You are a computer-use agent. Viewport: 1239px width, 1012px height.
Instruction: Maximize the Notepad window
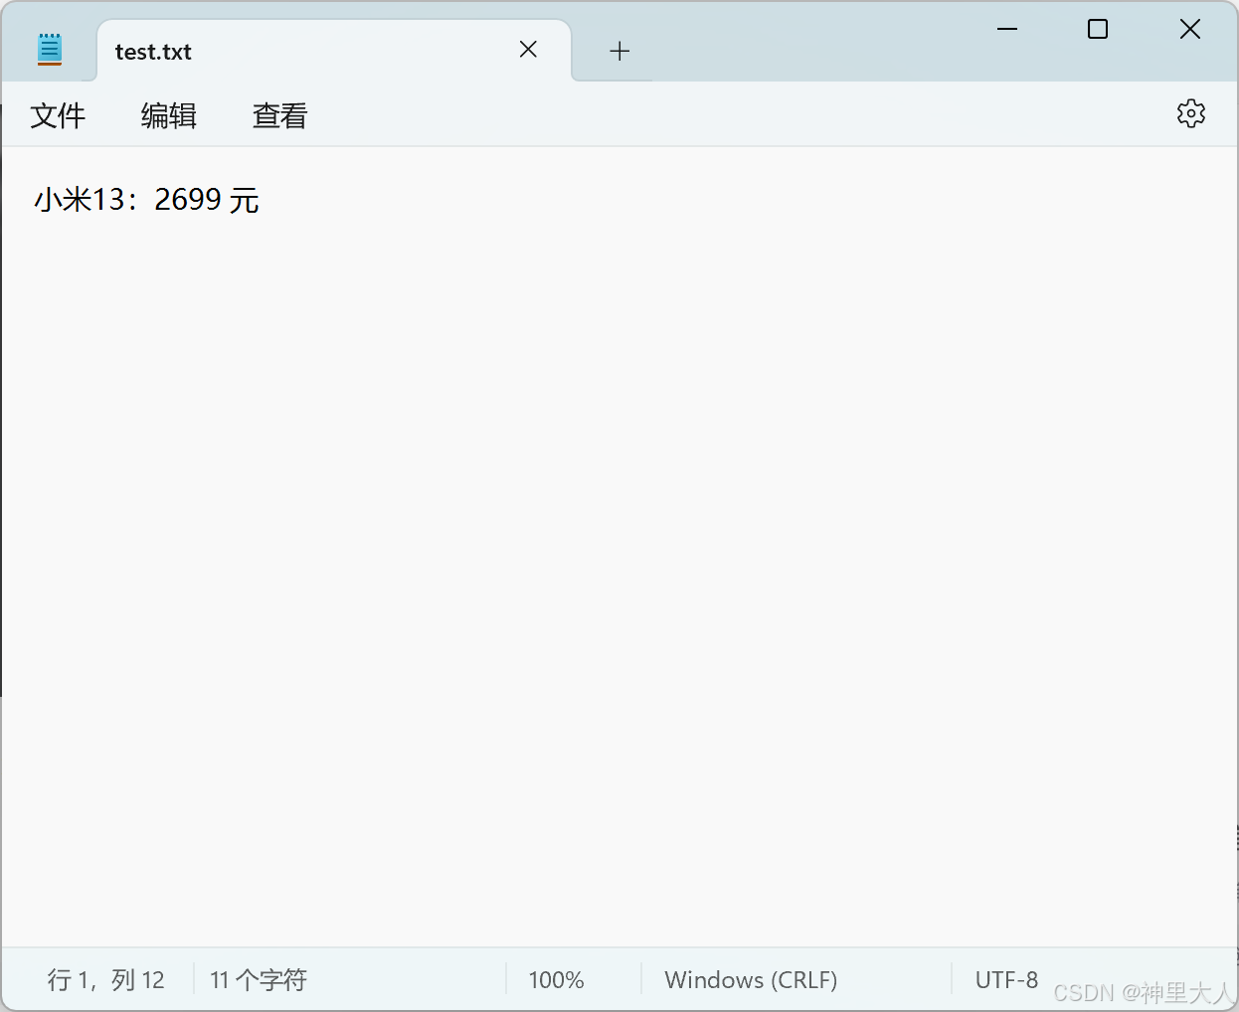click(1098, 29)
